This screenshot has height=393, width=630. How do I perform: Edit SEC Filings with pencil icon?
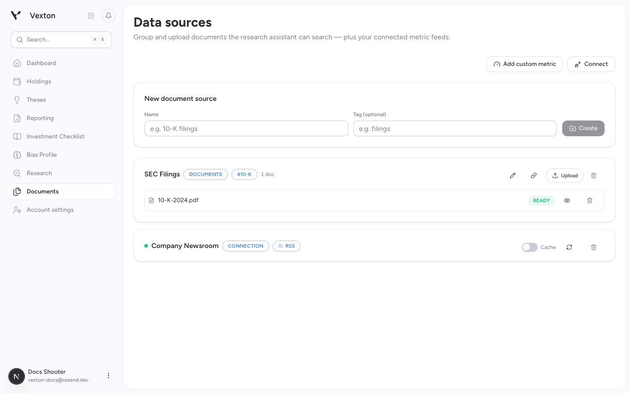coord(513,176)
